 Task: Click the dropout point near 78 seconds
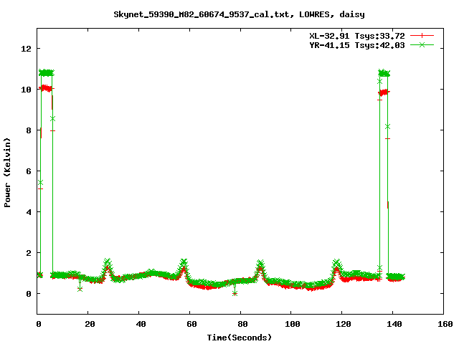tap(235, 293)
